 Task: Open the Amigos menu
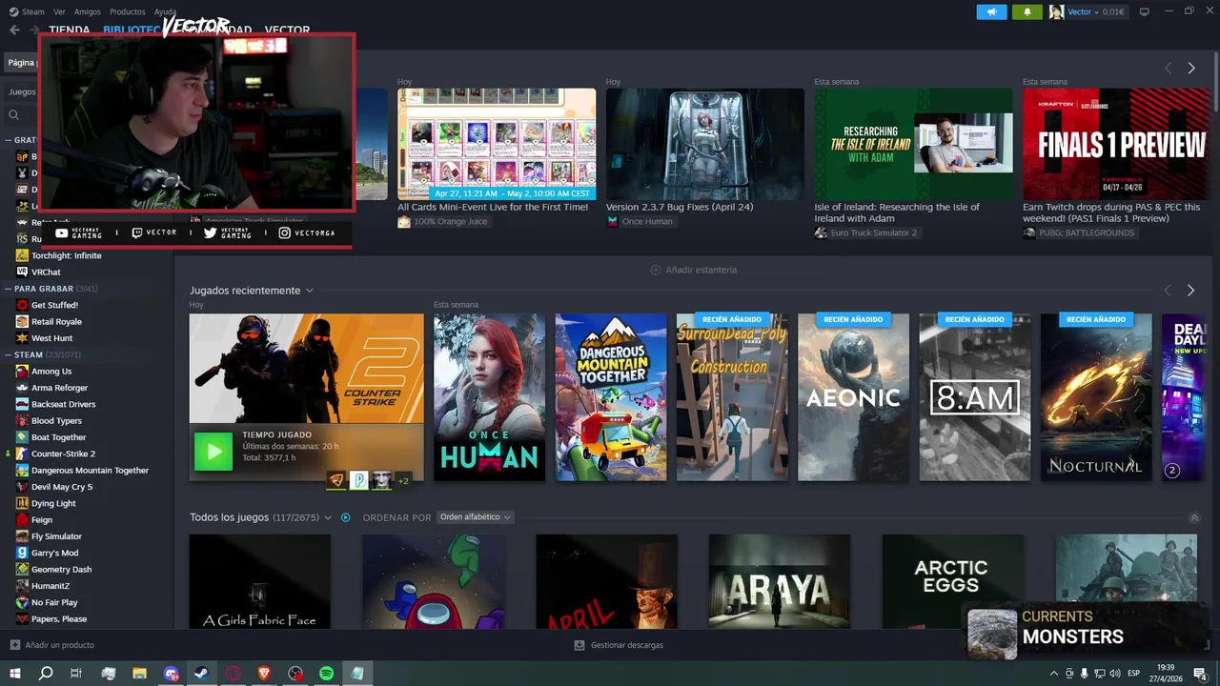tap(88, 11)
